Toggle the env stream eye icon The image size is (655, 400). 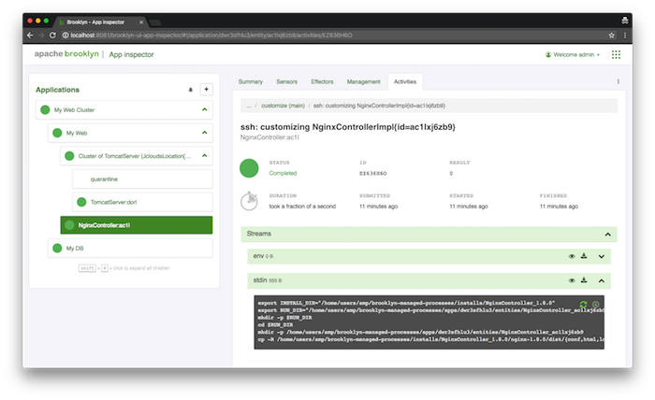click(x=571, y=256)
